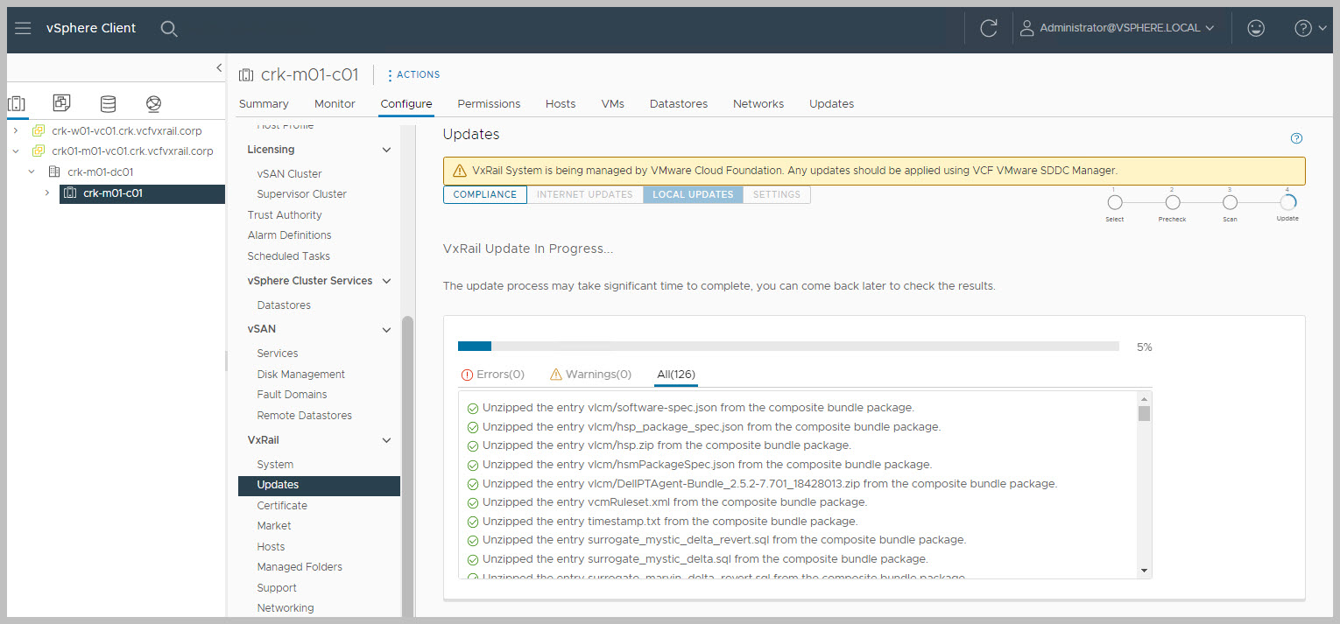Click the help icon beside Updates heading

click(x=1297, y=138)
